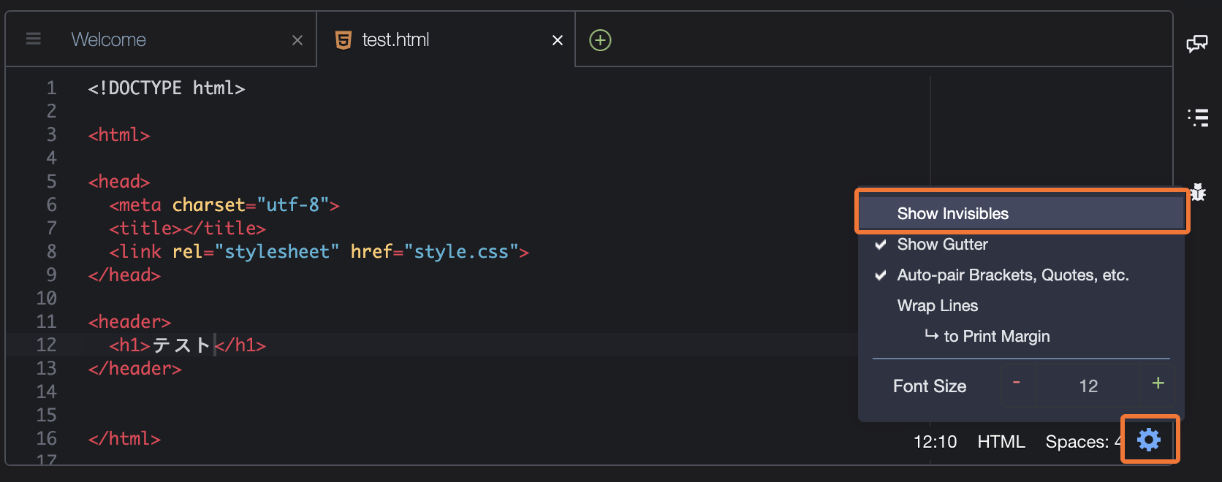Screen dimensions: 1222x482
Task: Toggle Wrap Lines option
Action: click(x=937, y=306)
